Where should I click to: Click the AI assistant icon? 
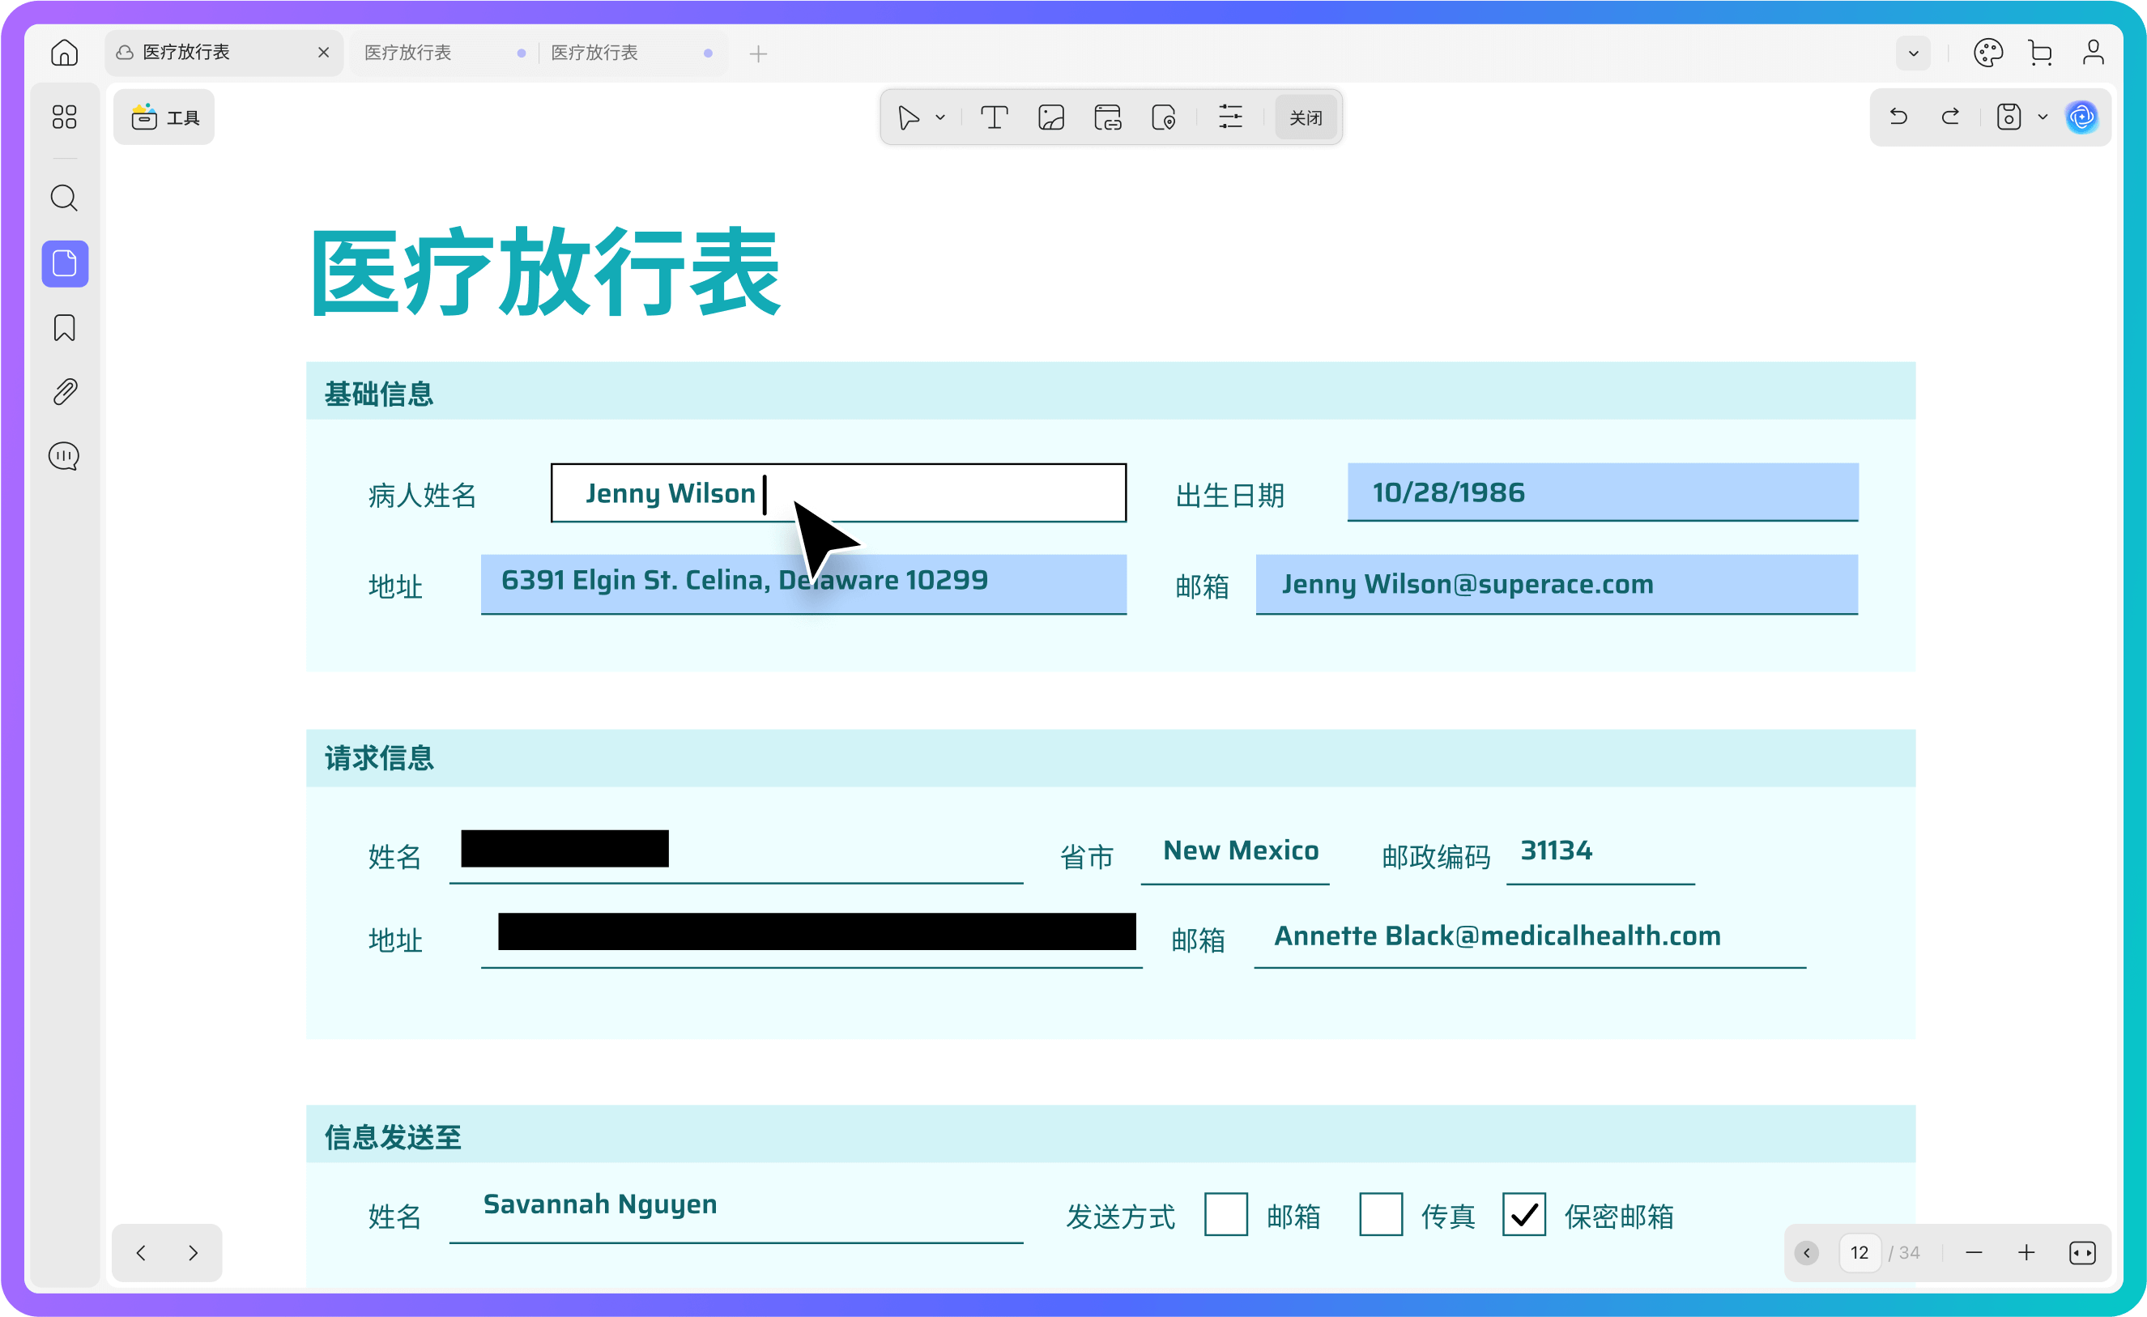2081,117
